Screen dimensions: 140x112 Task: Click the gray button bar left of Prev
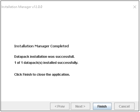point(25,106)
